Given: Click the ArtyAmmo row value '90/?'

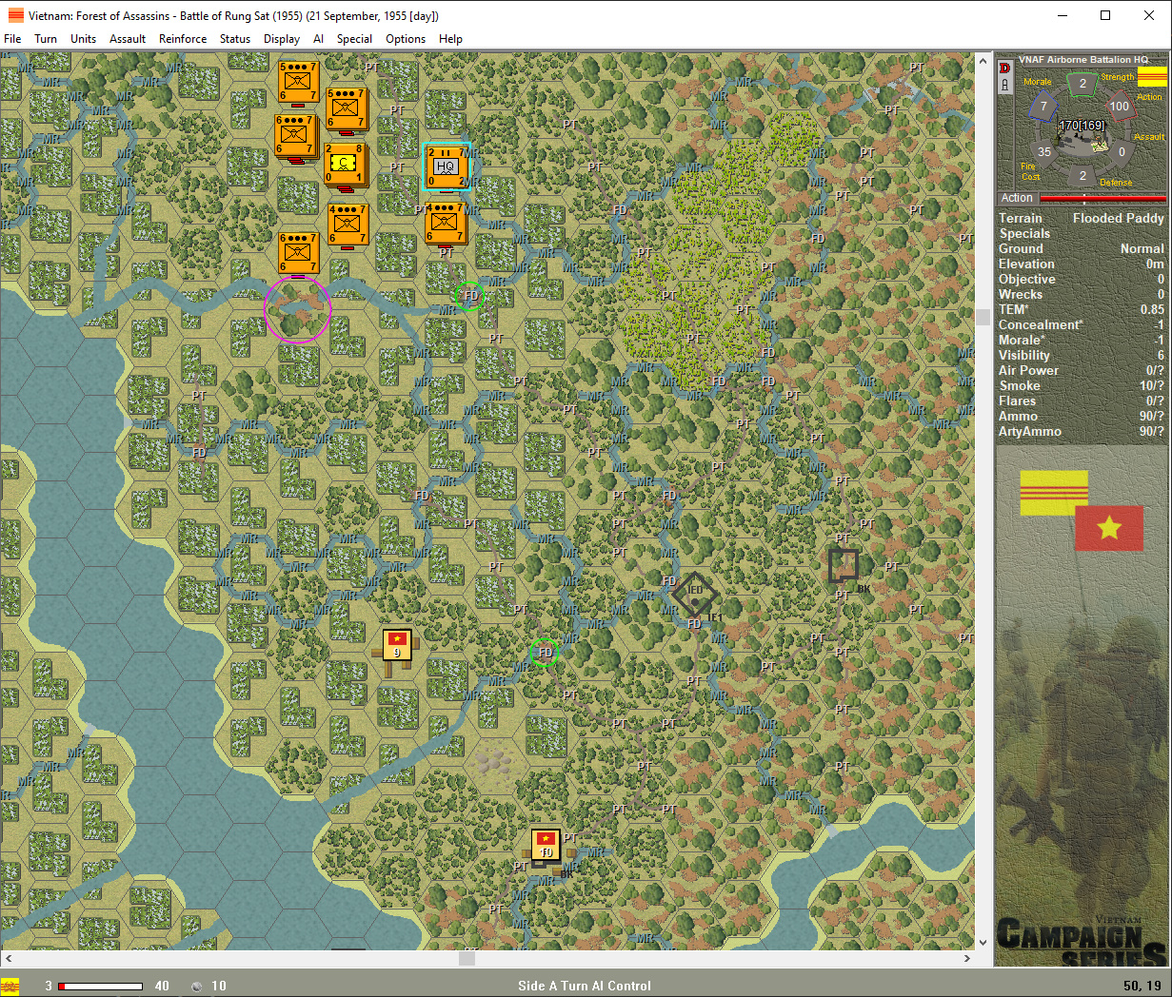Looking at the screenshot, I should coord(1152,431).
